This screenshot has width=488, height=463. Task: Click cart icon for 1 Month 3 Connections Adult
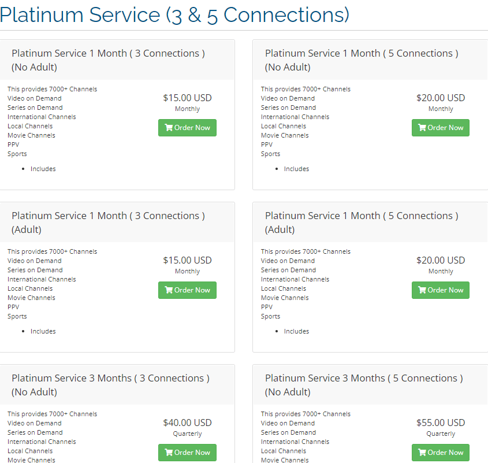pyautogui.click(x=169, y=290)
